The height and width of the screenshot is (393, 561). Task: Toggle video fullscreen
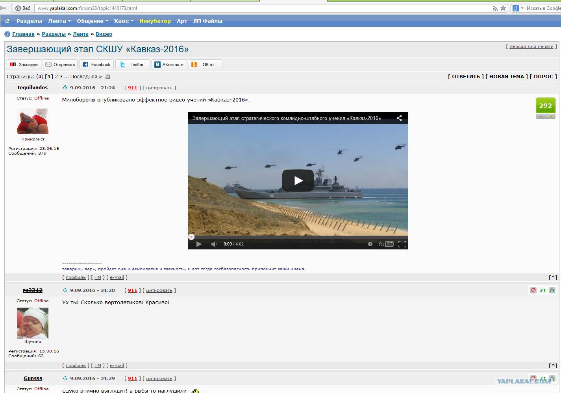(402, 244)
